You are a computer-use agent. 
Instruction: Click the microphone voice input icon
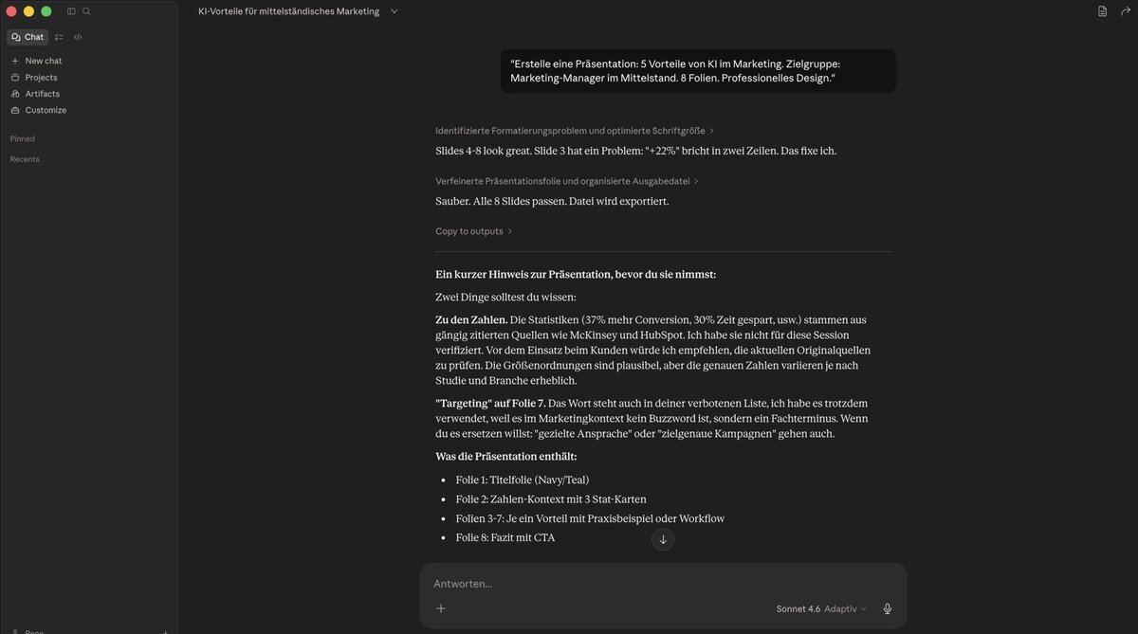pyautogui.click(x=888, y=608)
